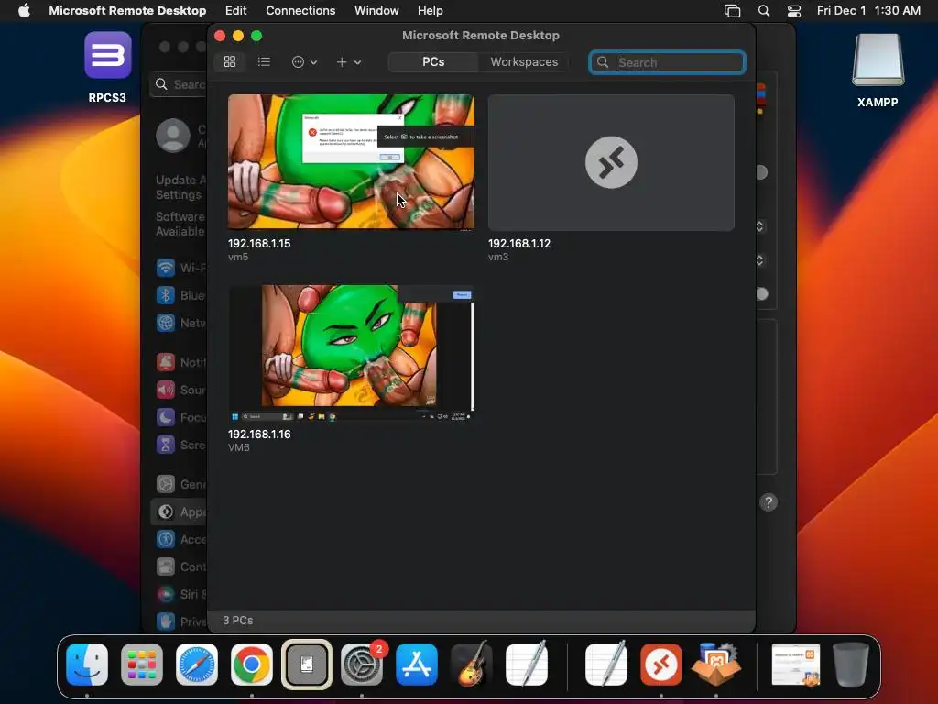The height and width of the screenshot is (704, 938).
Task: Open Sound in System Settings sidebar
Action: click(x=180, y=390)
